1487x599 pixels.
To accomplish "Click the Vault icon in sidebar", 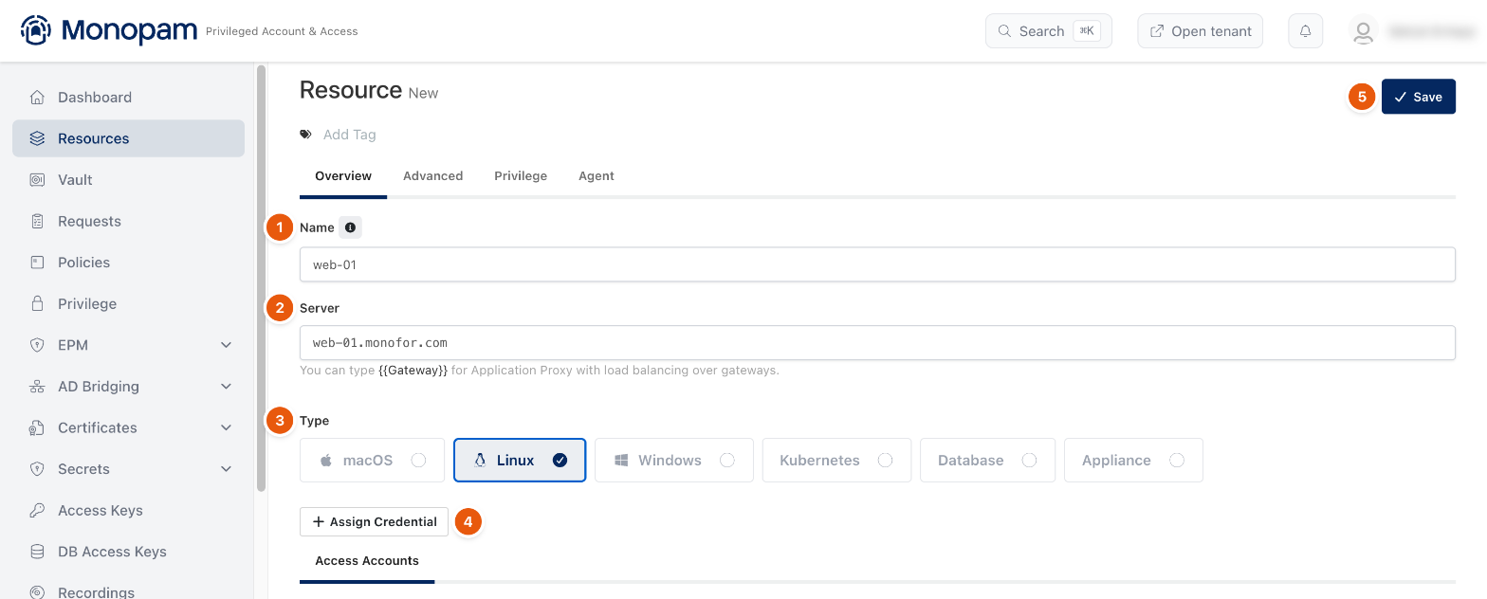I will click(37, 180).
